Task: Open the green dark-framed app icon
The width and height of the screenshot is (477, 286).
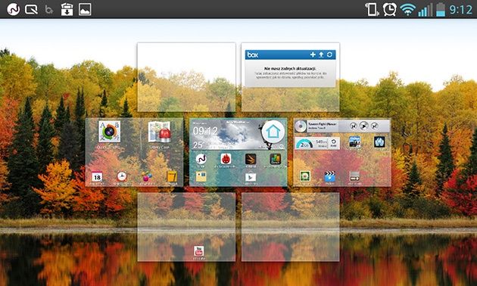Action: click(x=276, y=159)
